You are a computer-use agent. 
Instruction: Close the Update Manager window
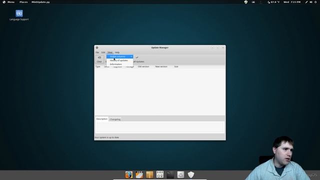(223, 47)
